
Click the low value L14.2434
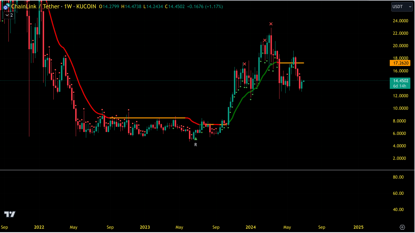tap(153, 6)
